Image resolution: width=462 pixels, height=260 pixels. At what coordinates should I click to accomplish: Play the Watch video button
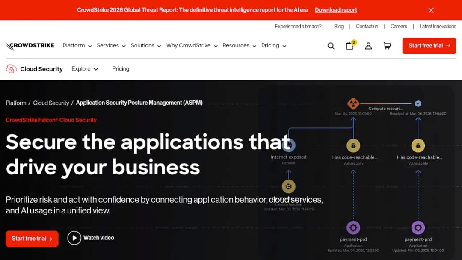[91, 238]
